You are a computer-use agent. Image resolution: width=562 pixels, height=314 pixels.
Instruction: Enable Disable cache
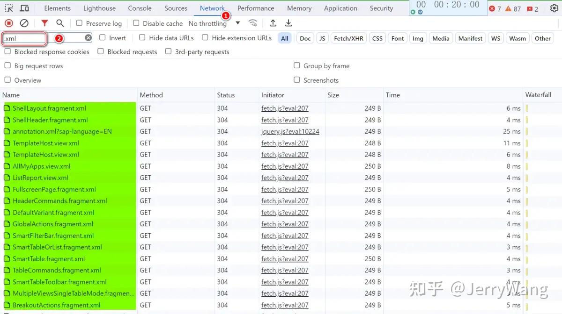pos(136,23)
